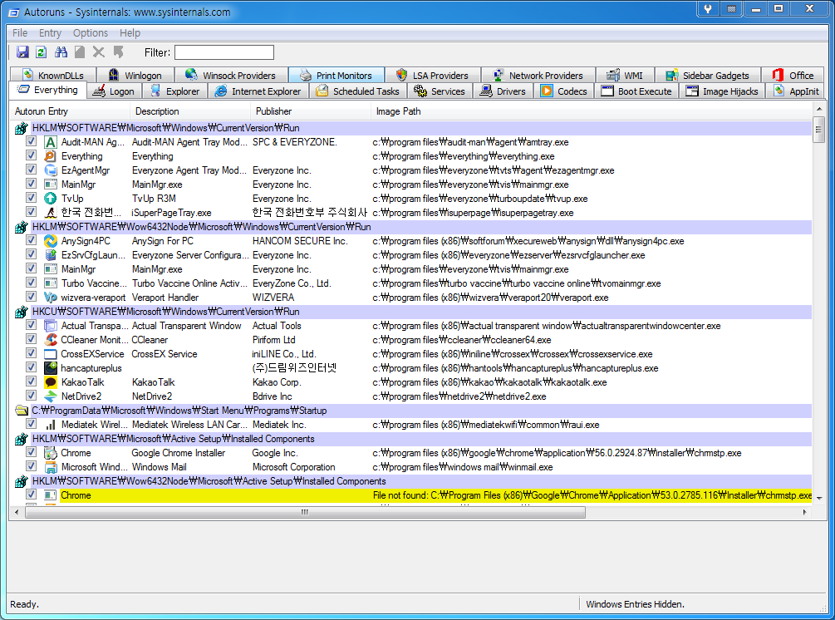
Task: Click the Startup folder location icon
Action: point(22,410)
